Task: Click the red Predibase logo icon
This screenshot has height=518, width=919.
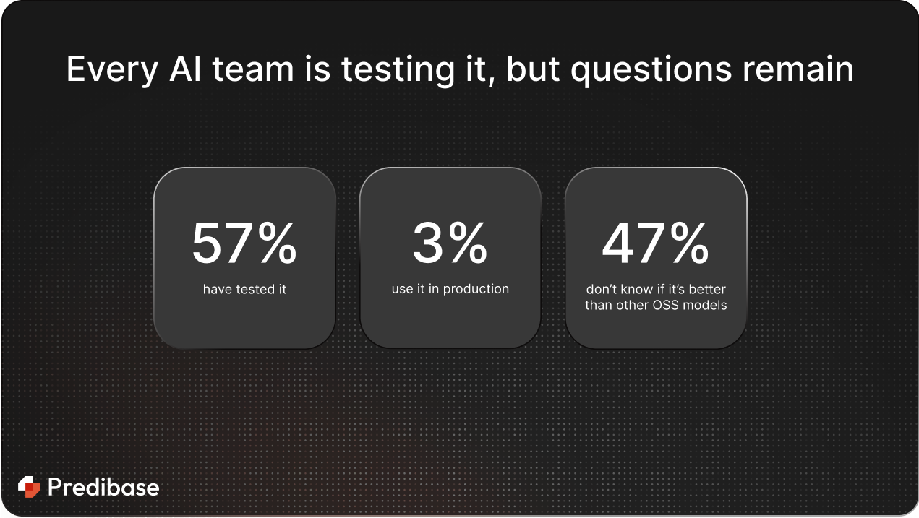Action: click(29, 488)
